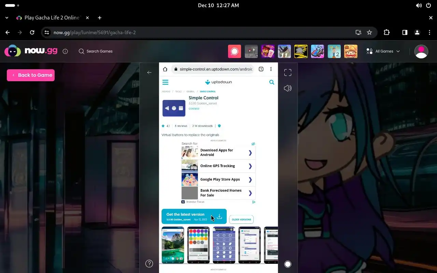The height and width of the screenshot is (273, 437).
Task: Open the pink chat bubble game icon
Action: pos(235,52)
